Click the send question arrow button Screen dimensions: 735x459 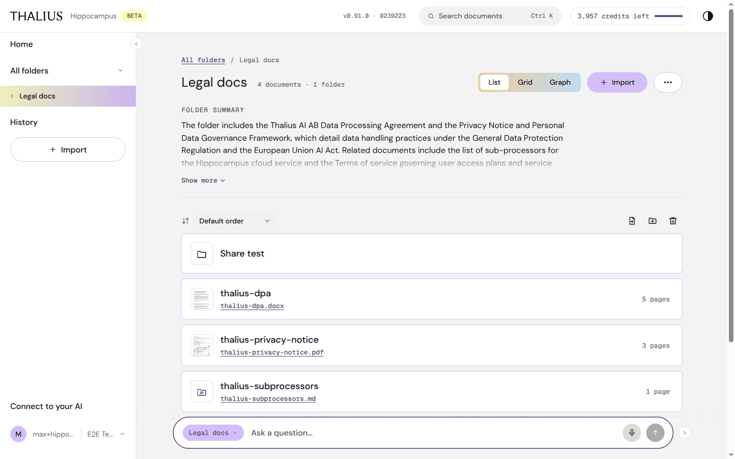(x=655, y=433)
